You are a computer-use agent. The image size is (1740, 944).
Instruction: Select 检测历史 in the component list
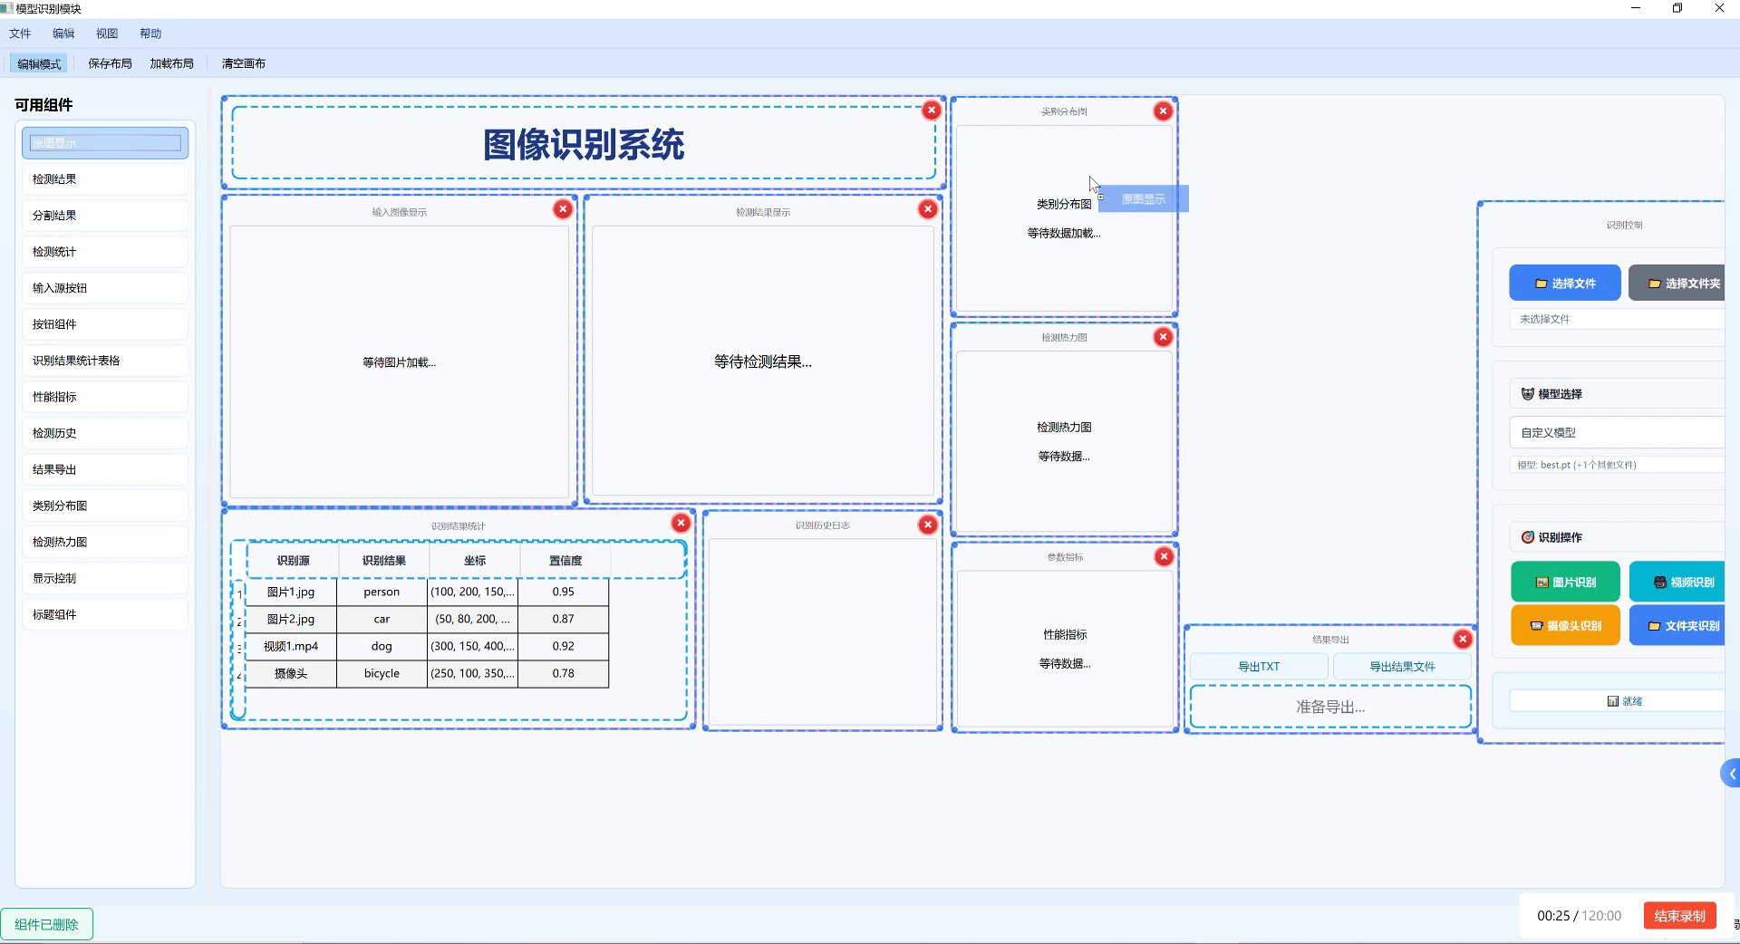point(105,433)
